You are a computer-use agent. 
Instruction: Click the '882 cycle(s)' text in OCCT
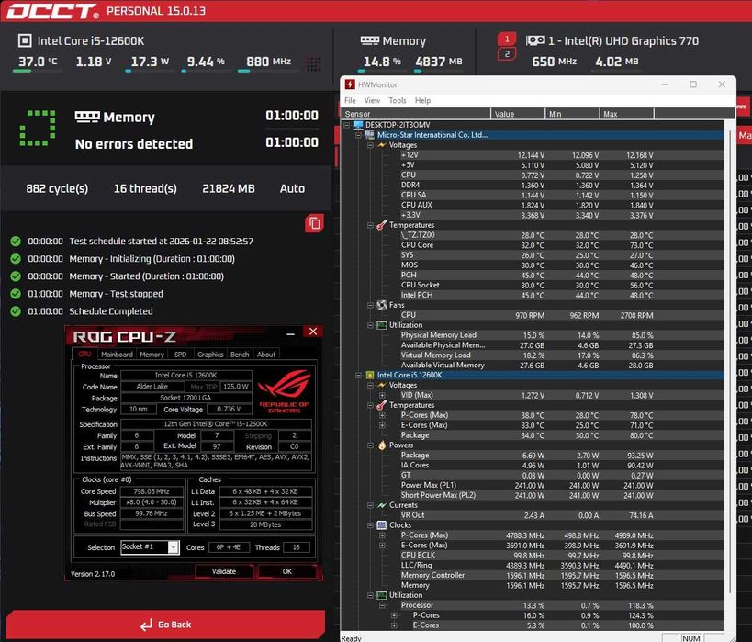tap(57, 188)
